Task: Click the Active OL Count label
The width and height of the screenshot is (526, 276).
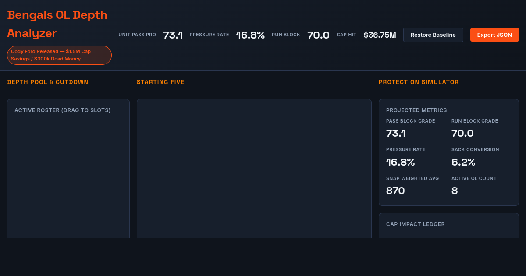Action: (474, 178)
